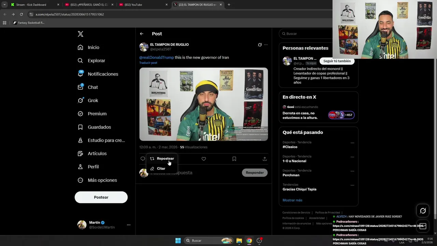The image size is (437, 246).
Task: Click Mostrar más in trends
Action: pyautogui.click(x=292, y=200)
